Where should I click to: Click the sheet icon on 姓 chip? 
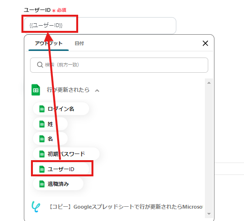[42, 124]
